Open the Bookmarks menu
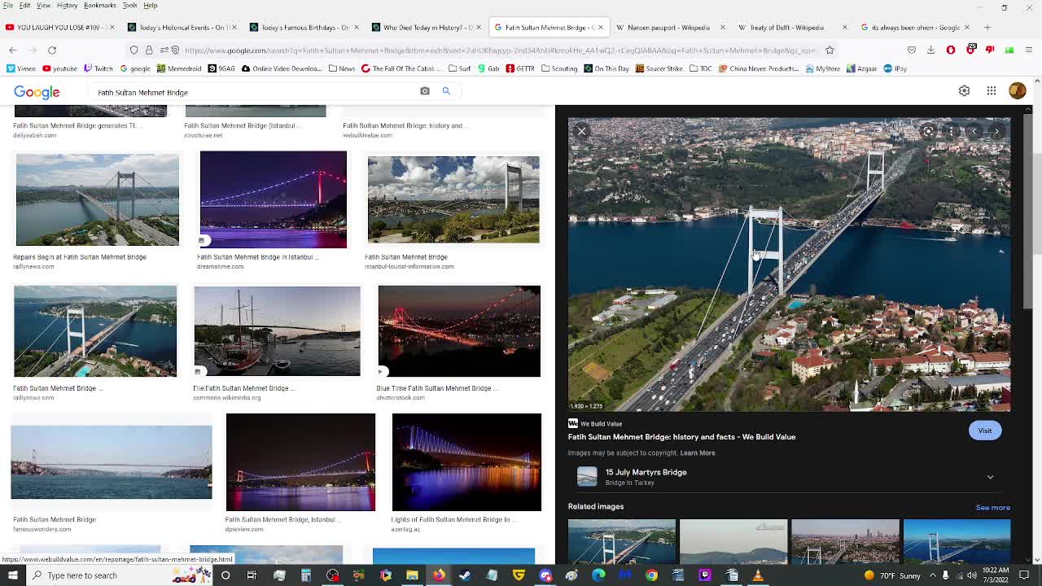Screen dimensions: 1042x586 (x=100, y=6)
